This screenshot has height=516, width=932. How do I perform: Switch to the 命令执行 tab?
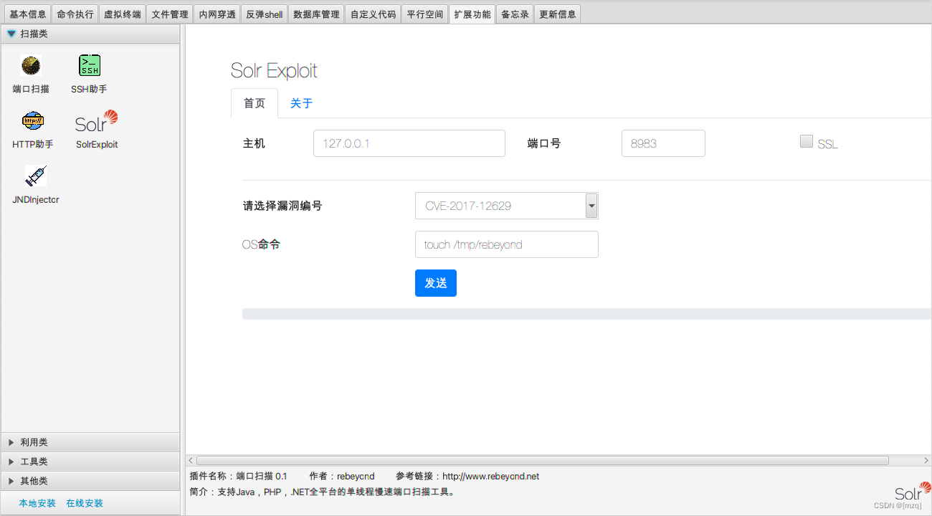coord(75,14)
